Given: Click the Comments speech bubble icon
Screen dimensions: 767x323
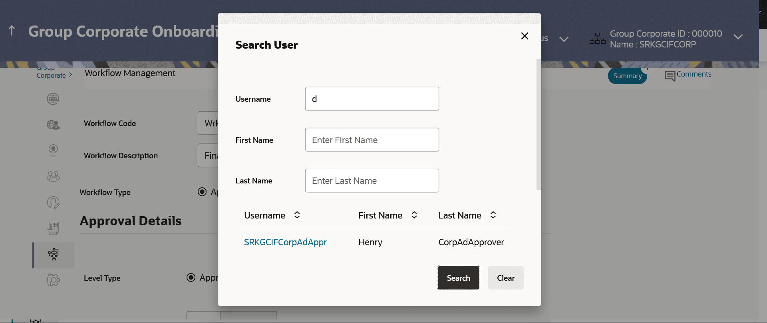Looking at the screenshot, I should [670, 76].
